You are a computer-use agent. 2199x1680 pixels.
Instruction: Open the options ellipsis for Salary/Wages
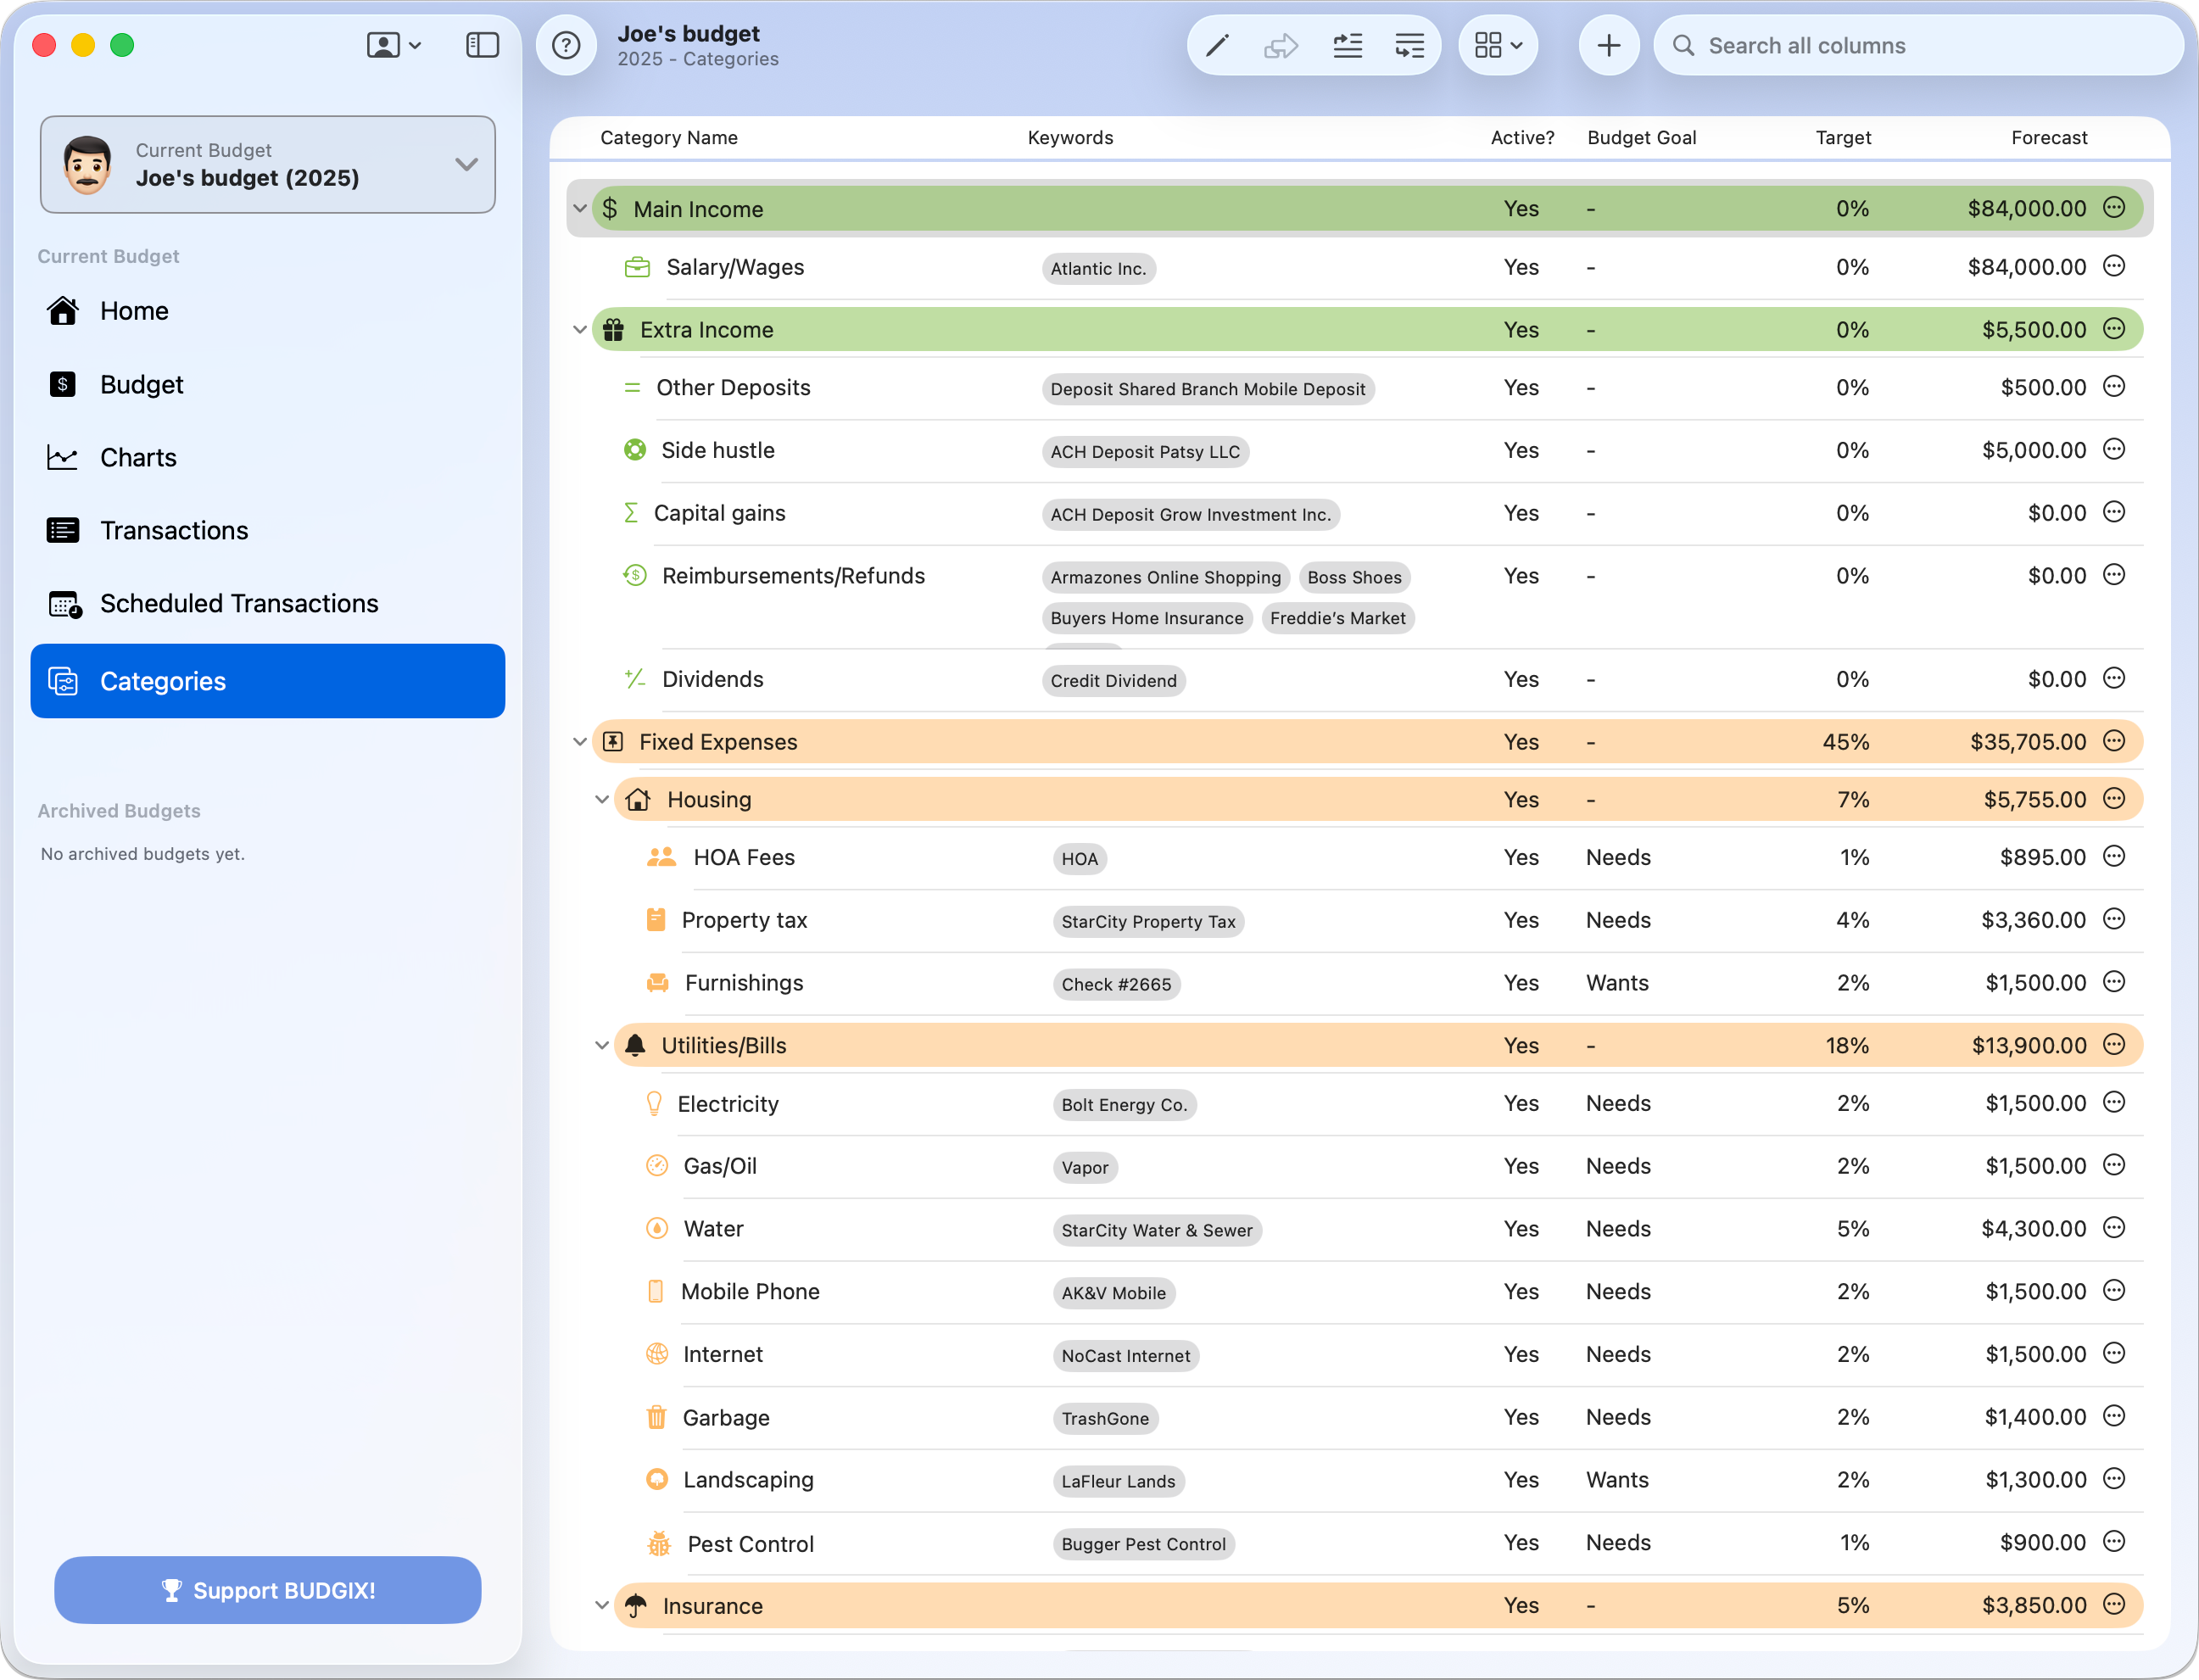pyautogui.click(x=2113, y=267)
